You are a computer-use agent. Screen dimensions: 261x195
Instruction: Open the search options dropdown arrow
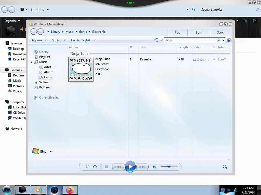point(223,40)
